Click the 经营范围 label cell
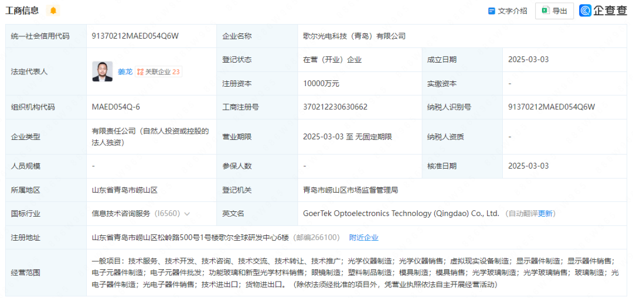 point(46,273)
